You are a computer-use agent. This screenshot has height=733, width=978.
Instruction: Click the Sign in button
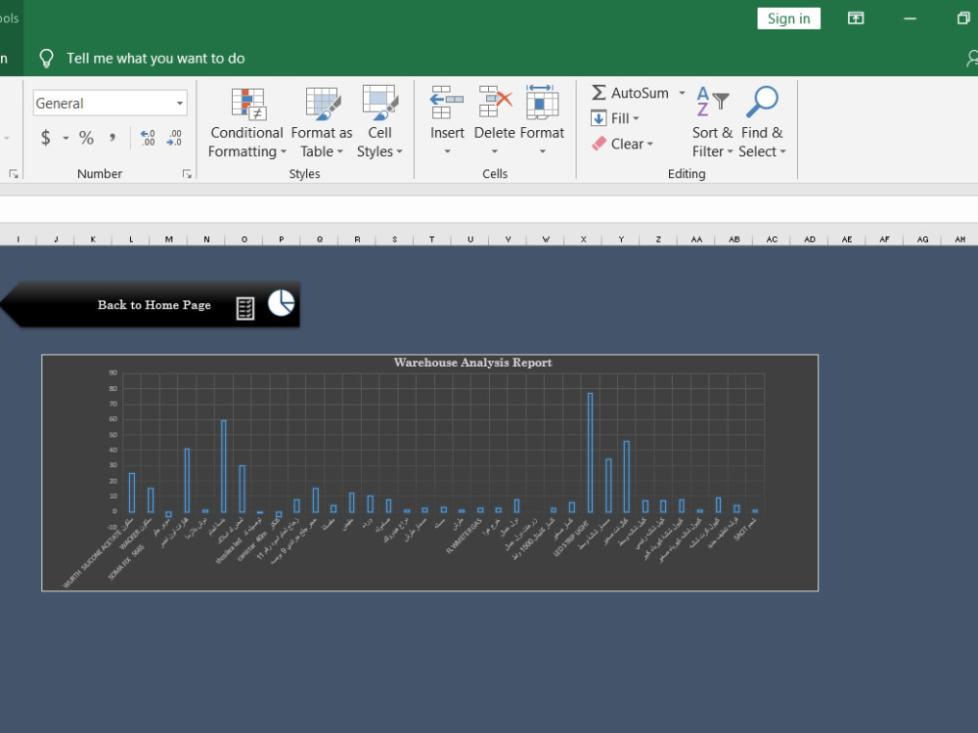[x=788, y=18]
